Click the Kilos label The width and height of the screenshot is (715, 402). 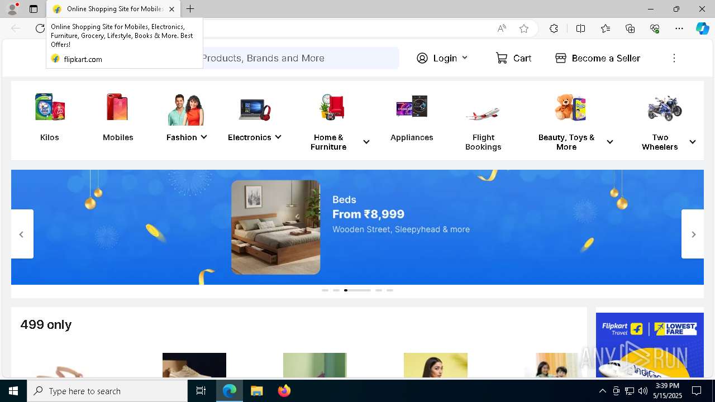[50, 137]
